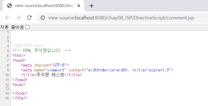Click the HTML 주석문입니다 comment line
Screen dimensions: 208x106
(x=42, y=50)
